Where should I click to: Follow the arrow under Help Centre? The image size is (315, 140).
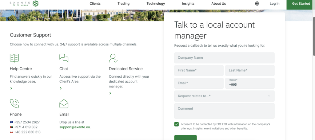(11, 88)
